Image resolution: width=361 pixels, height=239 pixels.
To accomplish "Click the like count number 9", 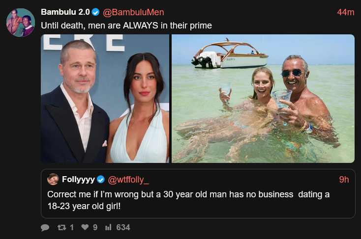I will click(x=95, y=228).
